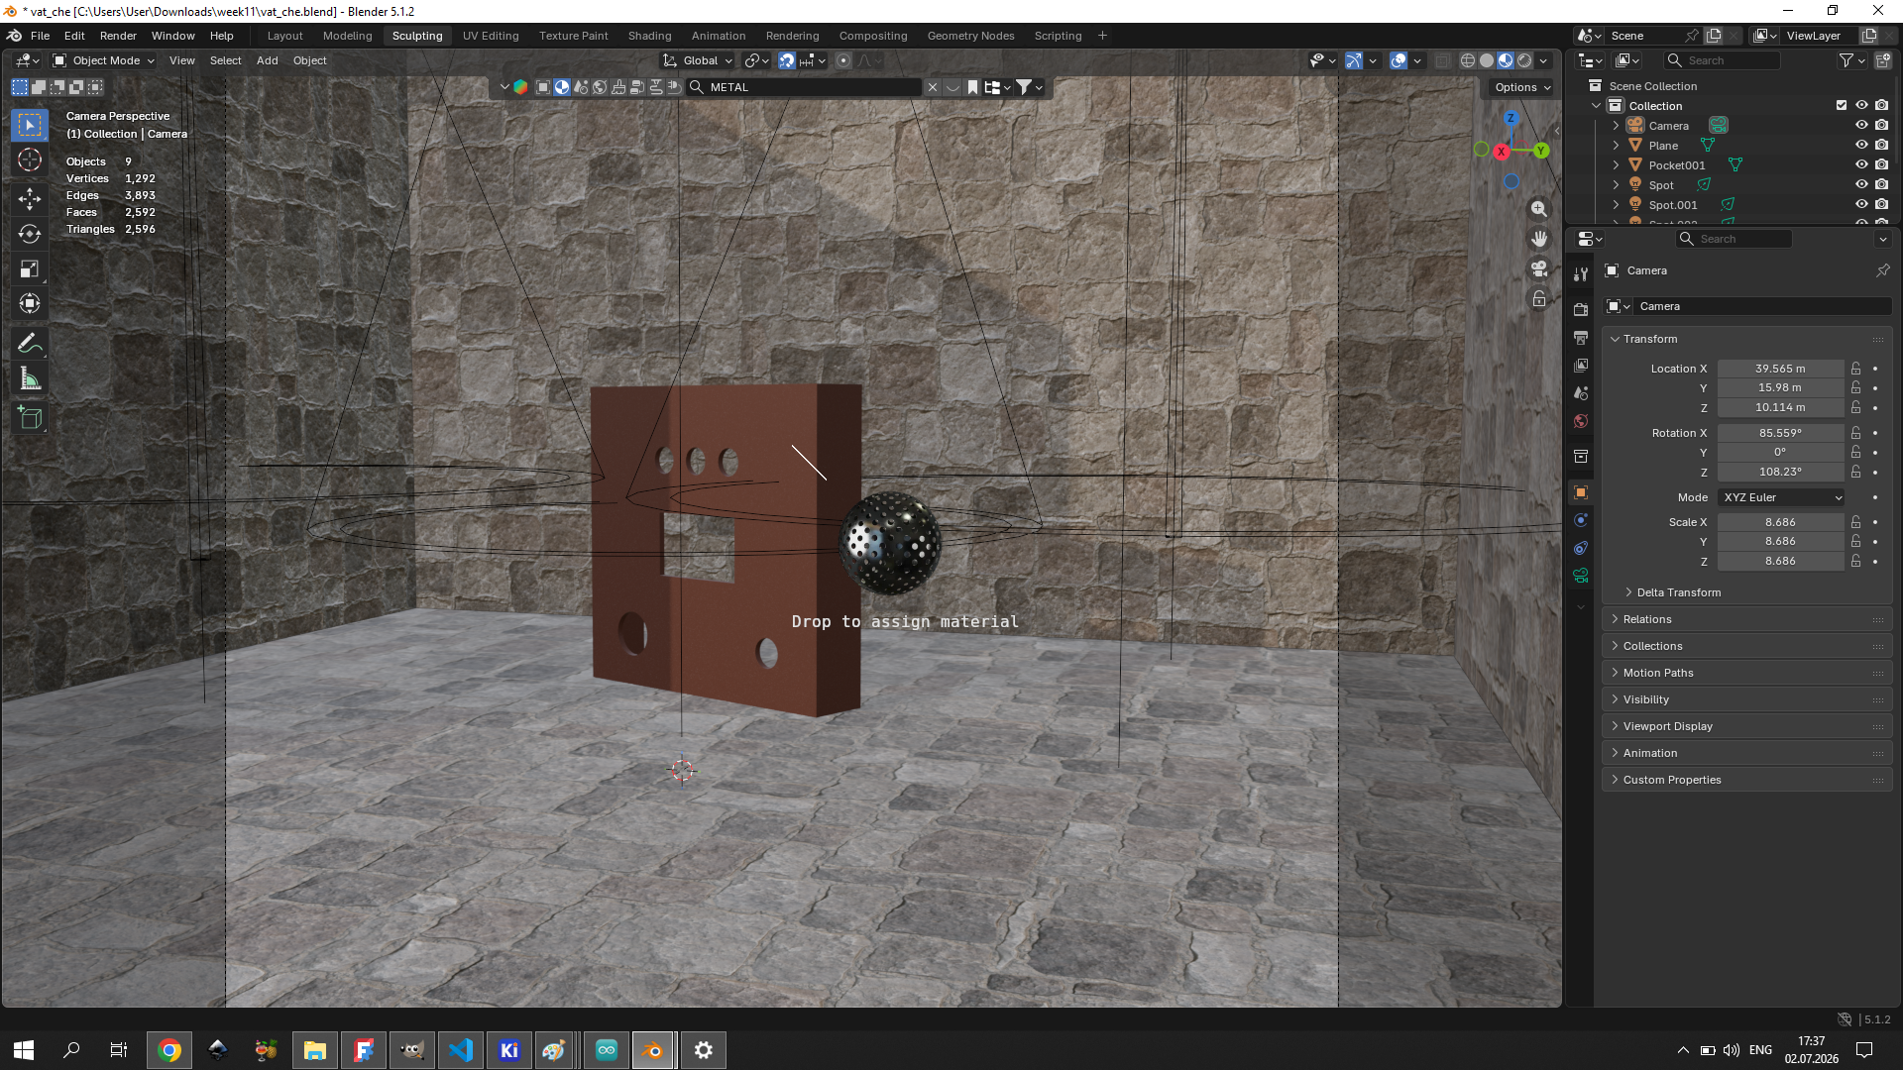This screenshot has width=1903, height=1070.
Task: Open the viewport View menu
Action: click(182, 60)
